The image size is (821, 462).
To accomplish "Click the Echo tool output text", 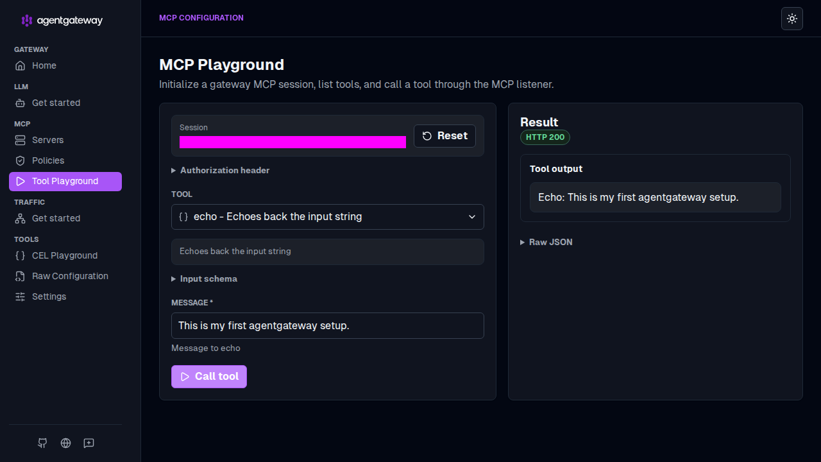I will click(x=638, y=197).
